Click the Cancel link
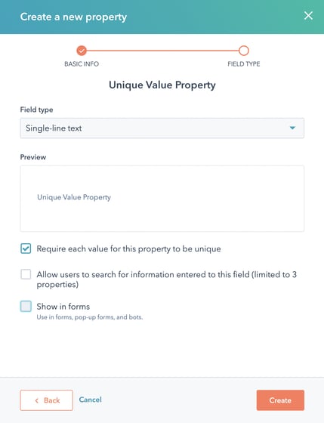Image resolution: width=324 pixels, height=423 pixels. 91,400
